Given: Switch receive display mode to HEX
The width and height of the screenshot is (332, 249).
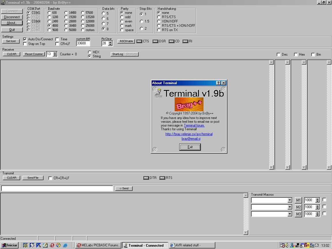Looking at the screenshot, I should pos(90,52).
